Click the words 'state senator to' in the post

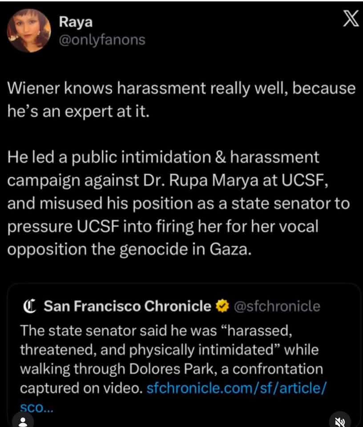tap(290, 203)
